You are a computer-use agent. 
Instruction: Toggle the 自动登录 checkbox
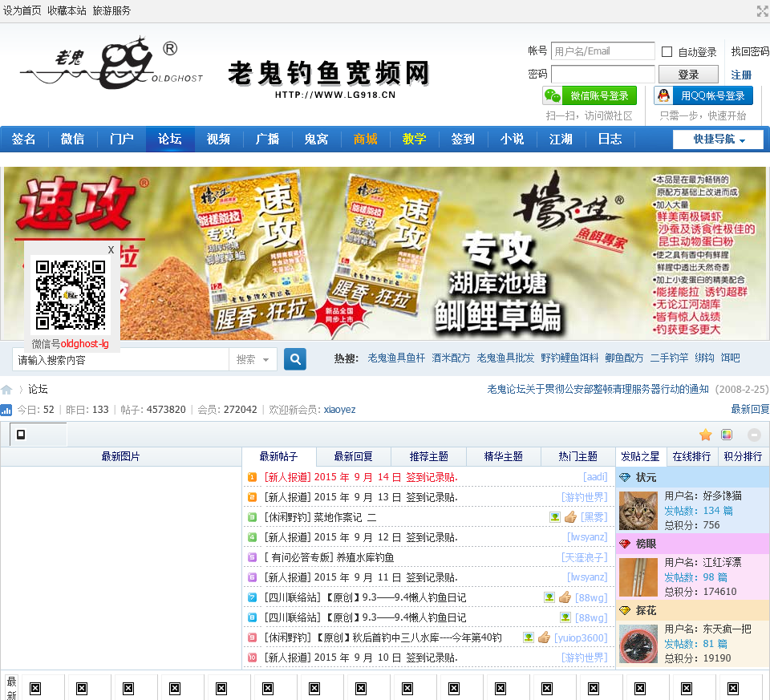pyautogui.click(x=667, y=51)
